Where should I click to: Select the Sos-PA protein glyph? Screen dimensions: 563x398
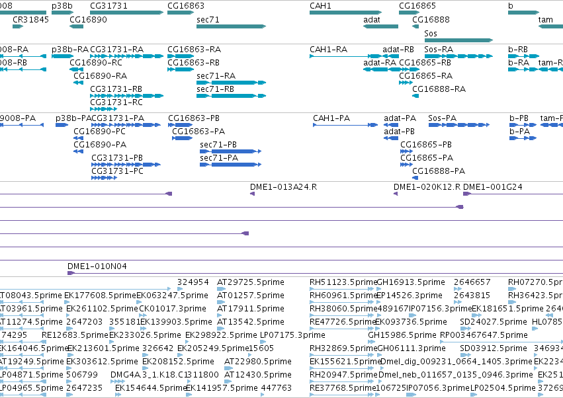coord(459,125)
